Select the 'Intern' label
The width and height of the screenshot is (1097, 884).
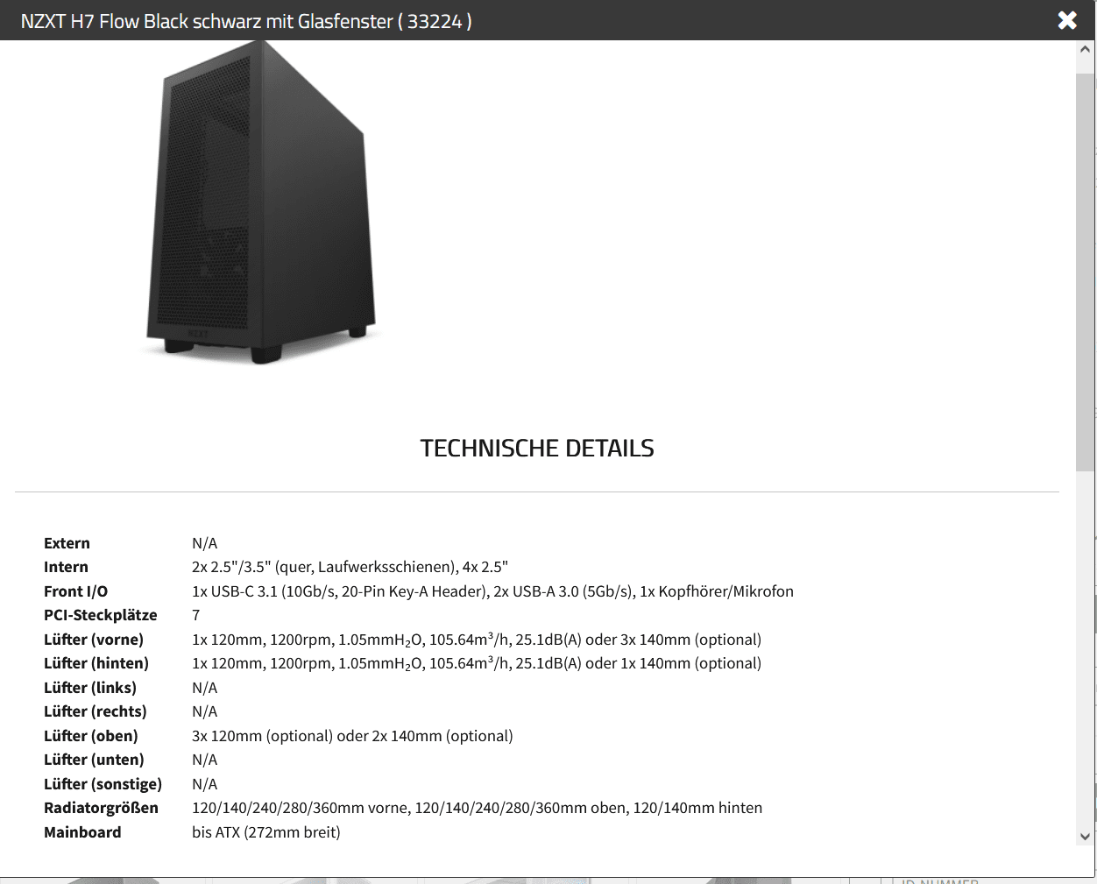point(66,567)
